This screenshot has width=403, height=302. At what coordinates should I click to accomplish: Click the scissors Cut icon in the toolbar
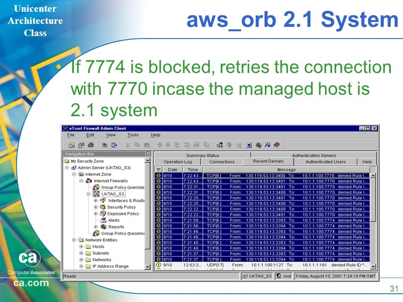pyautogui.click(x=128, y=146)
